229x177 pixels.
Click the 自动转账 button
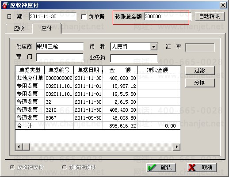(x=210, y=16)
